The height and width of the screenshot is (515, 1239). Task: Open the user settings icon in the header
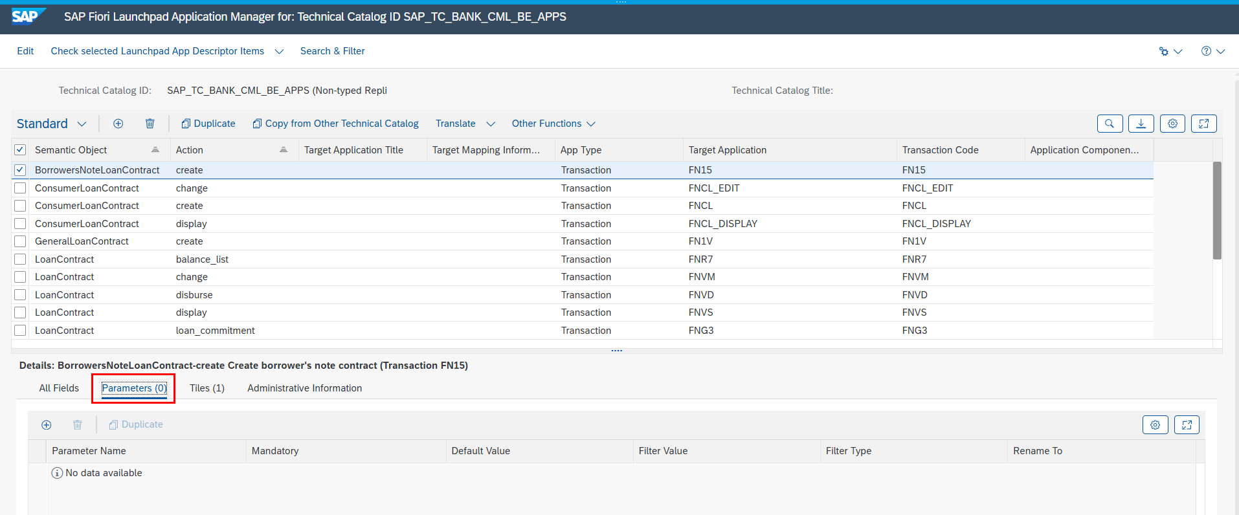tap(1164, 51)
